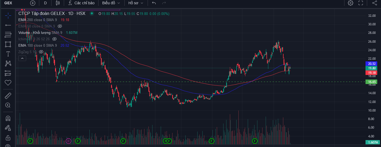Screen dimensions: 381x147
Task: Open the candlestick chart style selector
Action: click(58, 3)
